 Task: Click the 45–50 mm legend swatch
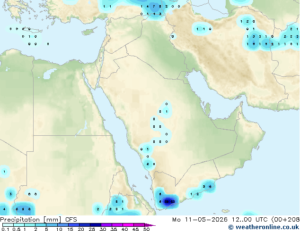139,225
